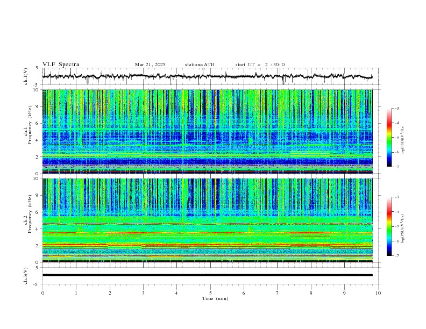Viewport: 426px width, 329px height.
Task: Click the date "Mar.21, 2025"
Action: (150, 65)
